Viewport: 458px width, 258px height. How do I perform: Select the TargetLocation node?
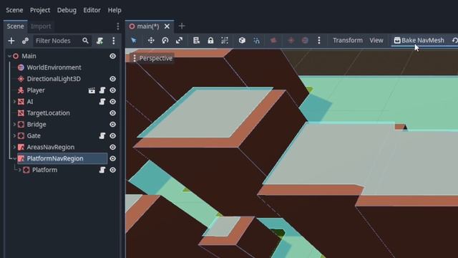click(x=48, y=113)
